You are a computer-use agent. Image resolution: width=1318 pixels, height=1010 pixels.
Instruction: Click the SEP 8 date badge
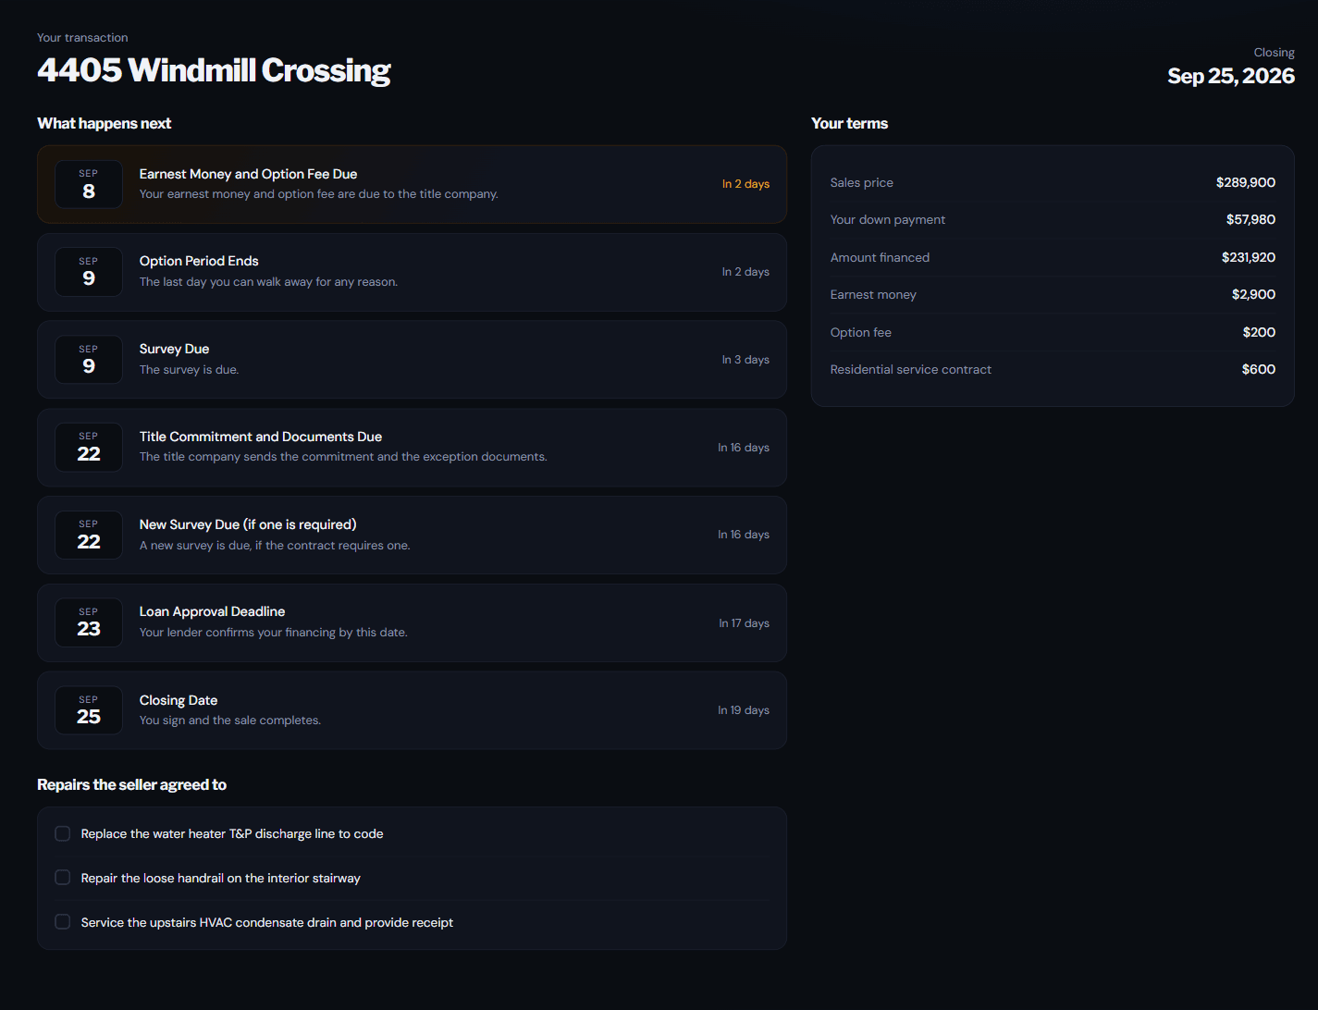pos(89,184)
